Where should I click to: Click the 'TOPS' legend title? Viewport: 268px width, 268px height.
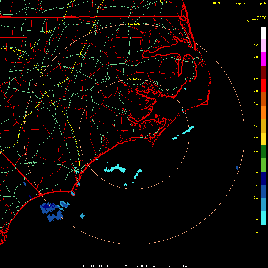point(262,18)
